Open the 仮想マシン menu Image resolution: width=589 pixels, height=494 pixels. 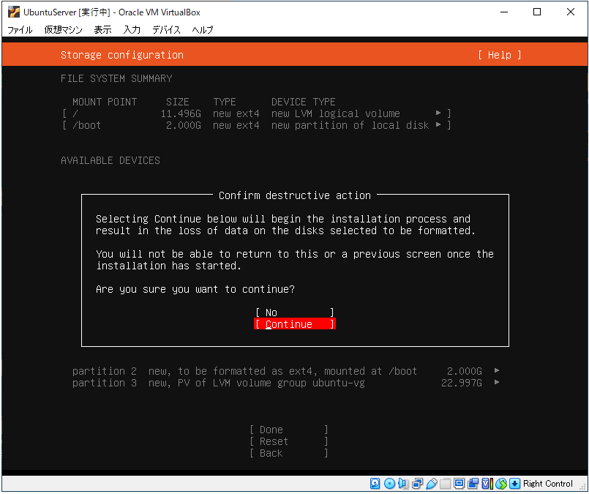(x=63, y=30)
